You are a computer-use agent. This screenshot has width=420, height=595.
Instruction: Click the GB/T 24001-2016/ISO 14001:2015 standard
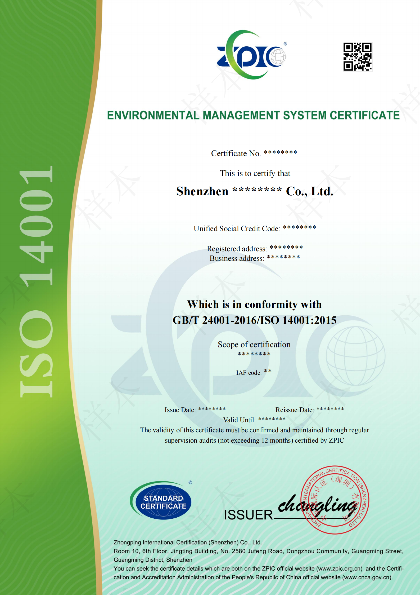pyautogui.click(x=254, y=320)
